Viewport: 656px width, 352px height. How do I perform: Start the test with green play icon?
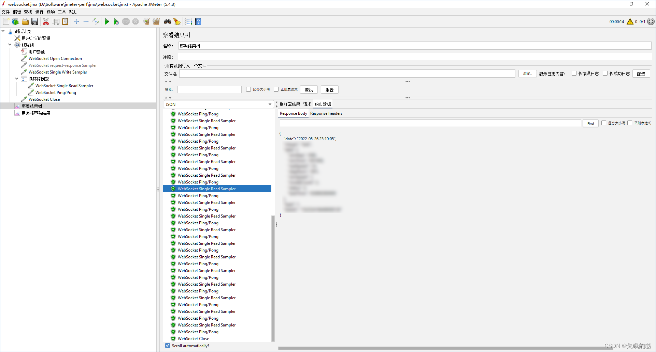pyautogui.click(x=107, y=22)
